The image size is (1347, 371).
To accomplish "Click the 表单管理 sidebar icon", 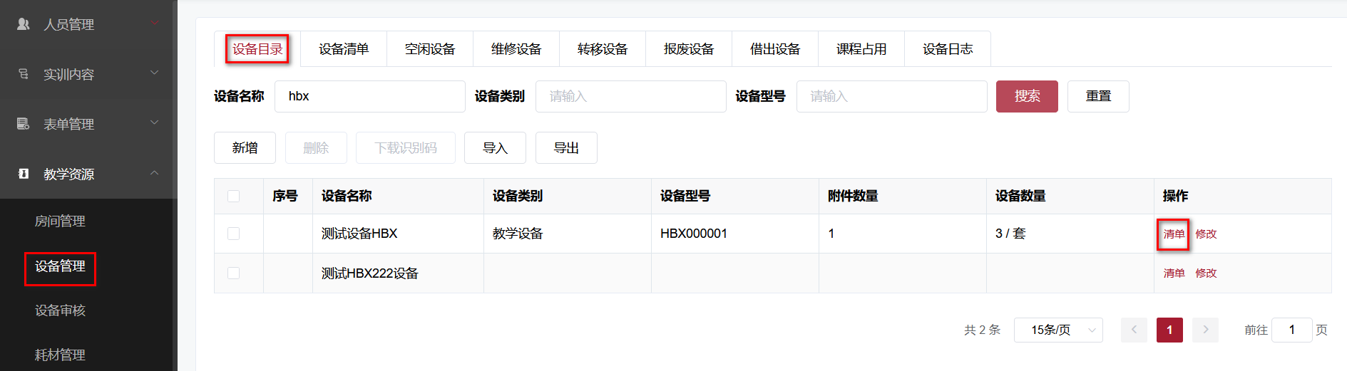I will coord(23,124).
